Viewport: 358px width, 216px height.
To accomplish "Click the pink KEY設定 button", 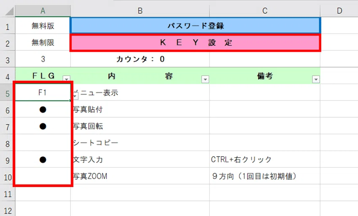I will coord(195,42).
